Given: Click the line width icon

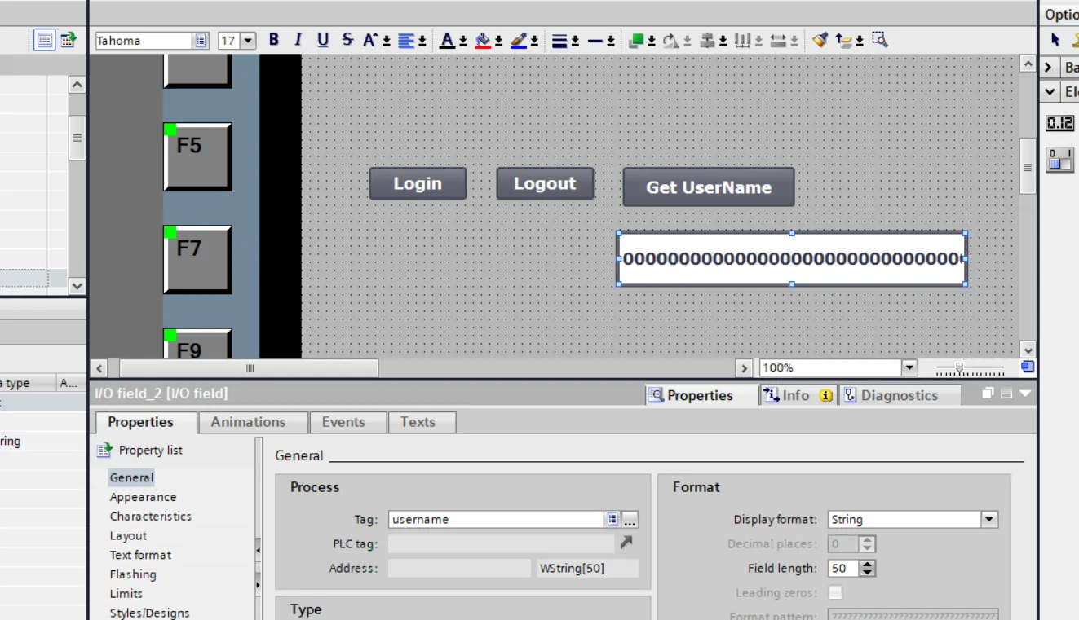Looking at the screenshot, I should pyautogui.click(x=559, y=40).
